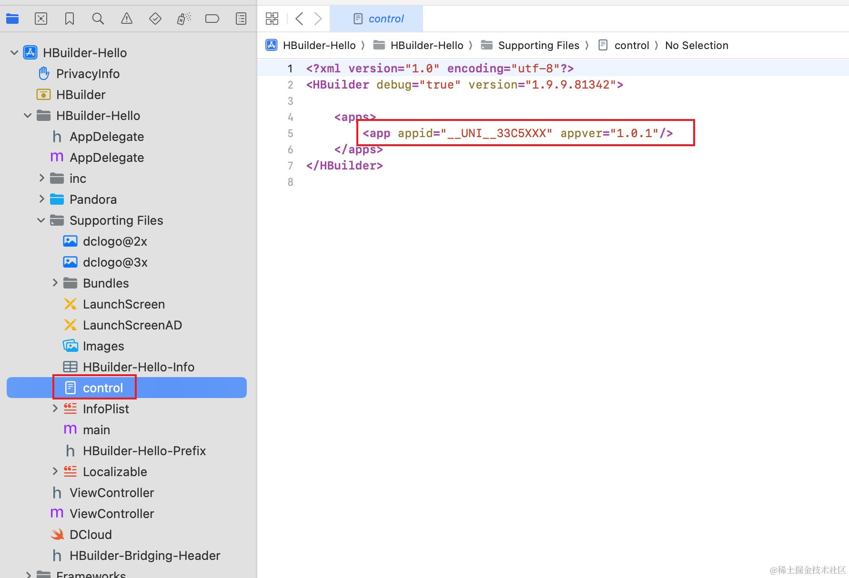
Task: Select HBuilder-Hello project in jump bar
Action: click(311, 45)
